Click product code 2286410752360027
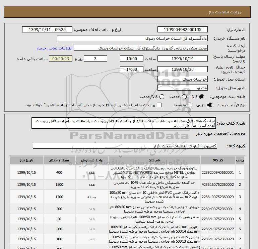258x249 pixels. pos(218,229)
